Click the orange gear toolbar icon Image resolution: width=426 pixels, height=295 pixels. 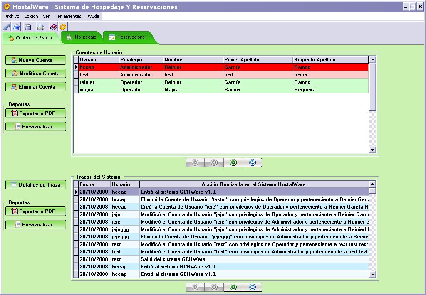63,27
